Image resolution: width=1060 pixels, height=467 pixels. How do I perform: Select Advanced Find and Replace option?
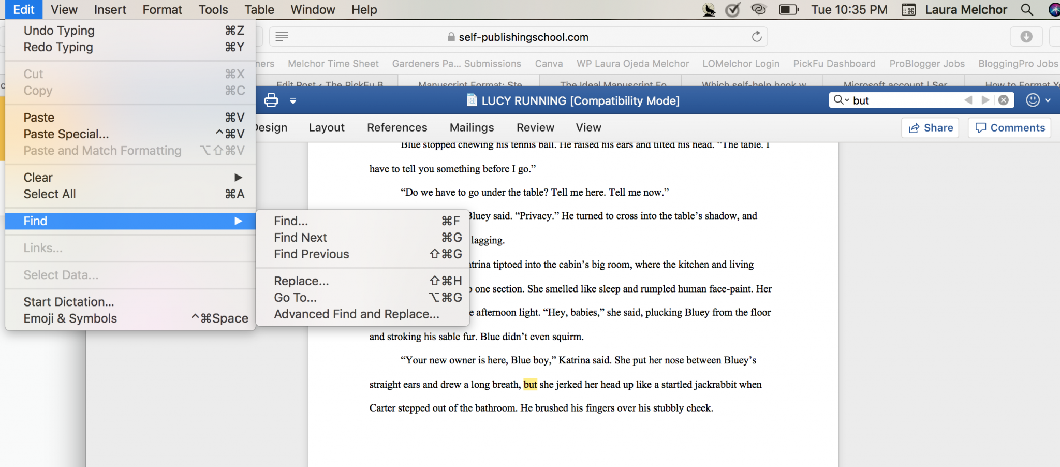(357, 314)
